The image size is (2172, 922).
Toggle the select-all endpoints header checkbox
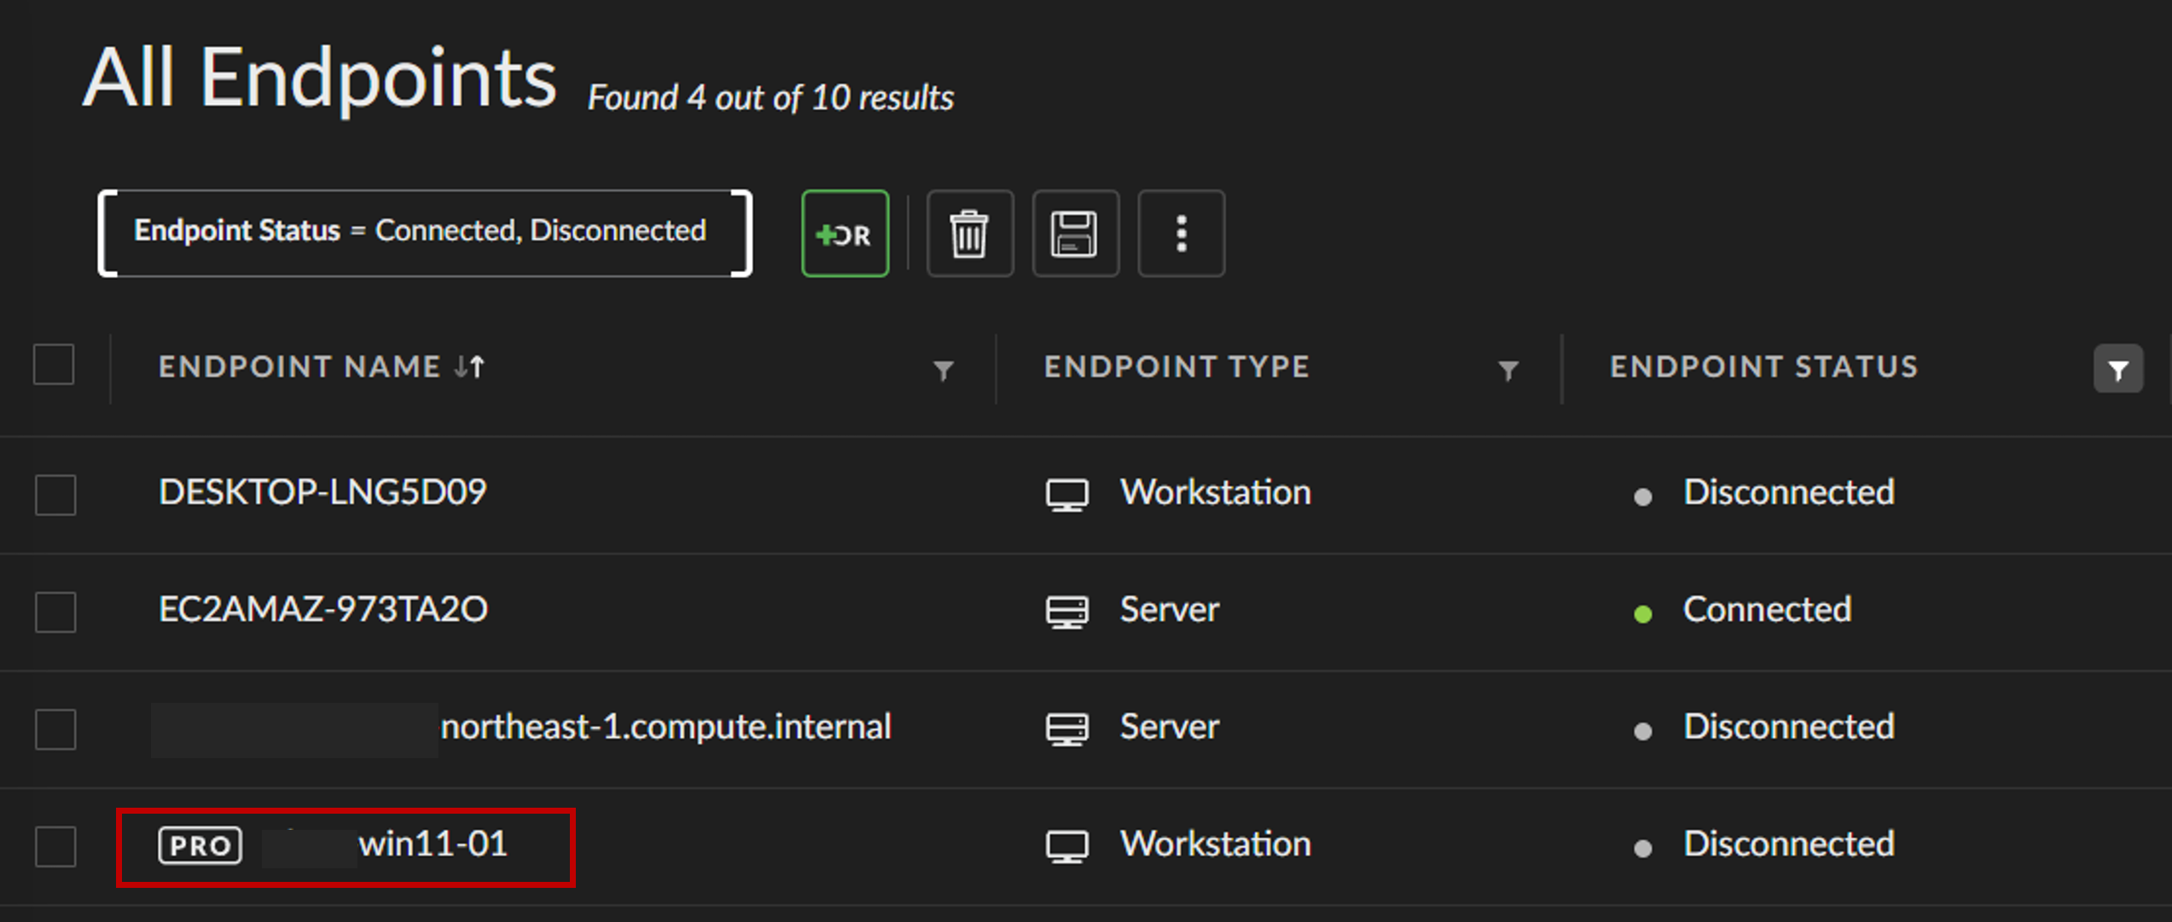click(x=54, y=365)
